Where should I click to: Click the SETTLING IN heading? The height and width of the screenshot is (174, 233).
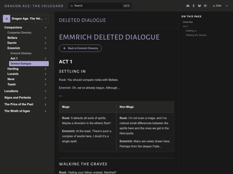pos(72,71)
